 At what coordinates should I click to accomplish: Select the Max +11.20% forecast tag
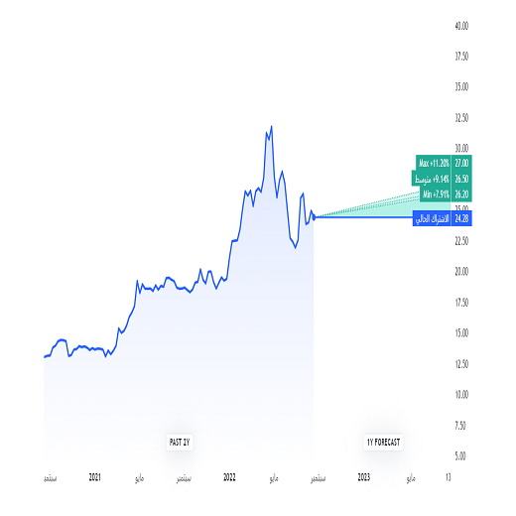434,163
